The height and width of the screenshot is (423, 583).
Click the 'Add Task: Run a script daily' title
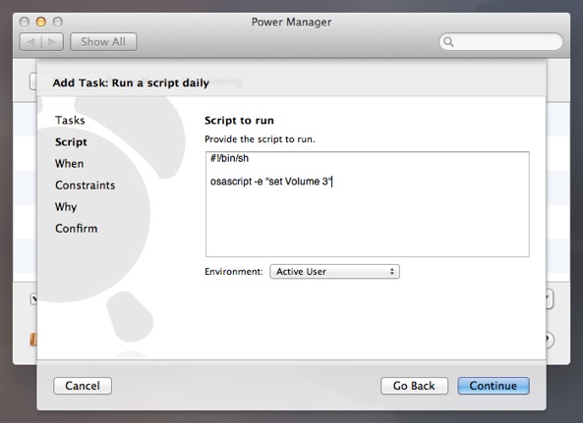pyautogui.click(x=131, y=82)
